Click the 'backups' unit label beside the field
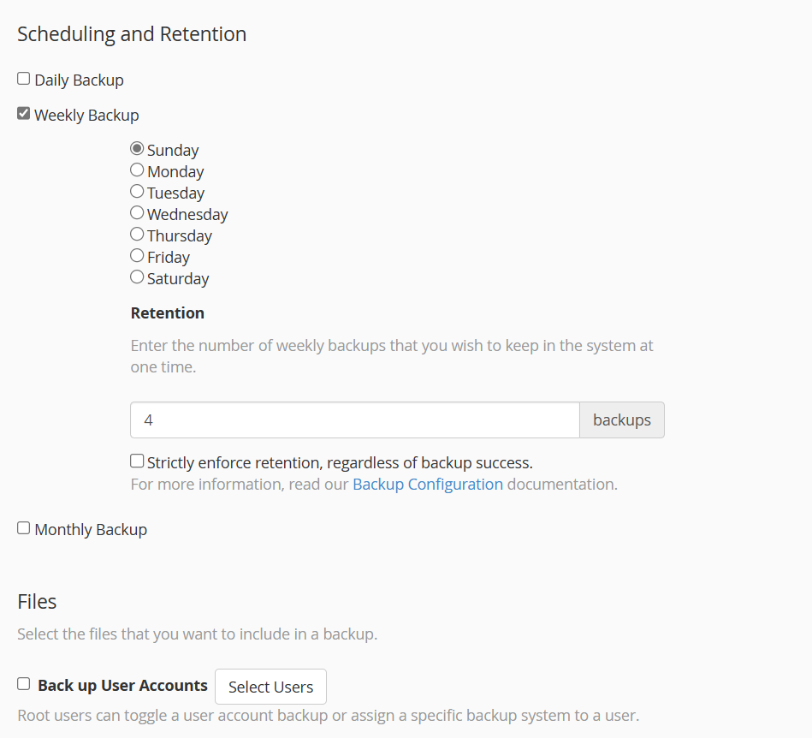This screenshot has height=738, width=812. pos(622,420)
